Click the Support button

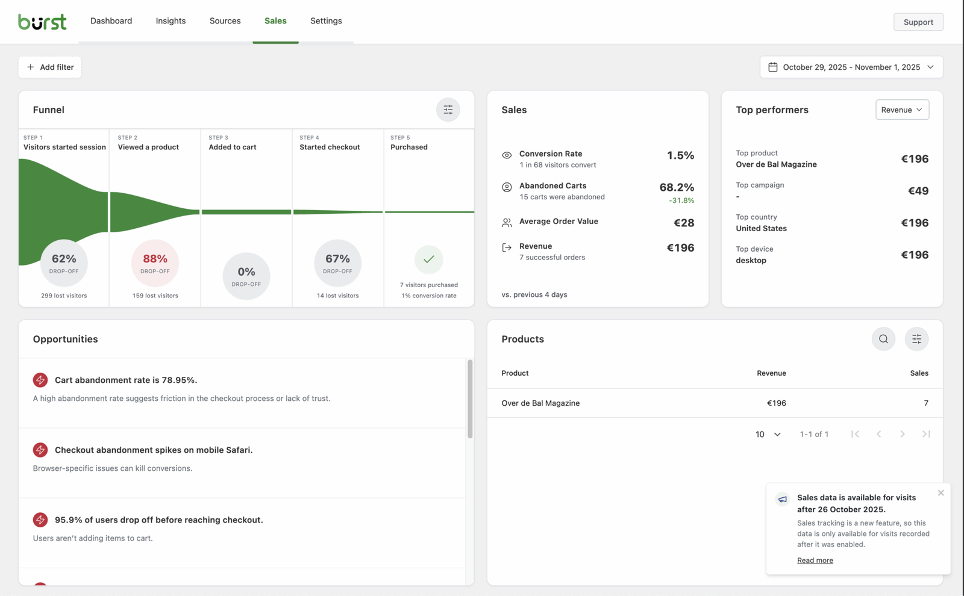918,22
